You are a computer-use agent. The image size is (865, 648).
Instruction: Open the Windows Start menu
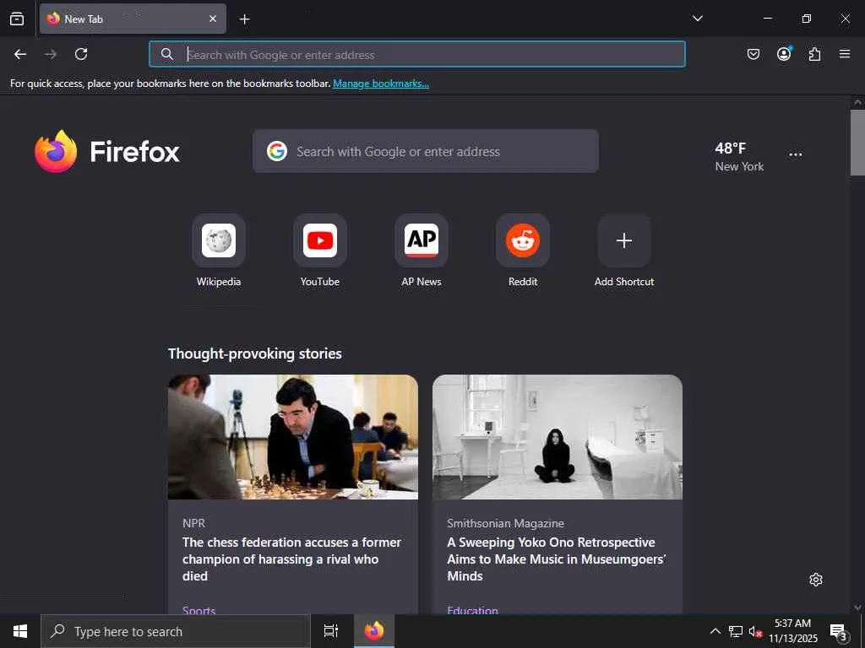(x=20, y=631)
